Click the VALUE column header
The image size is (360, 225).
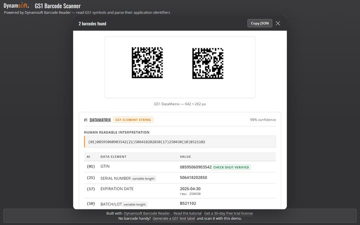click(185, 156)
